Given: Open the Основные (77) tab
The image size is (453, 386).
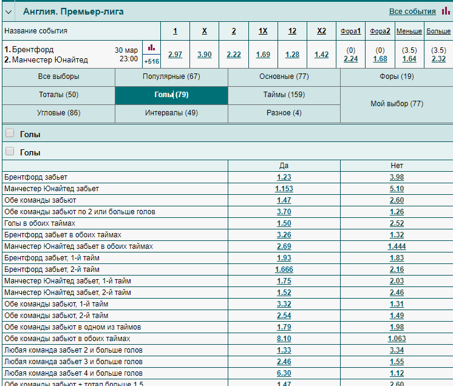Looking at the screenshot, I should pos(284,76).
